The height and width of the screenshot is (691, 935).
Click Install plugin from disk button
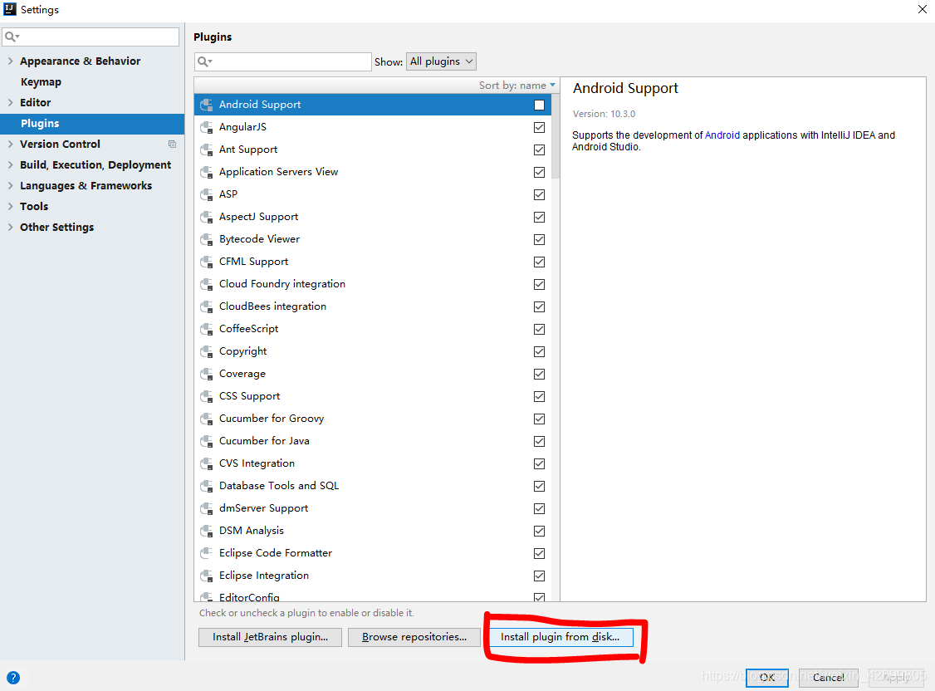click(x=561, y=637)
